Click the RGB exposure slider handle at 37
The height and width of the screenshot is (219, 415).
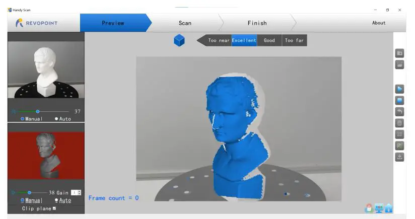pyautogui.click(x=38, y=112)
